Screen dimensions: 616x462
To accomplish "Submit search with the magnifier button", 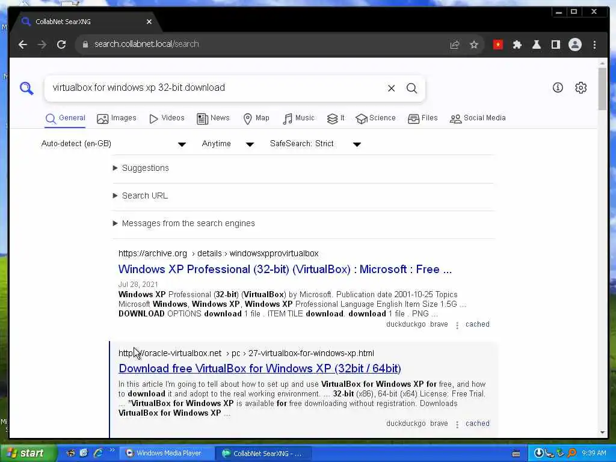I will (411, 88).
